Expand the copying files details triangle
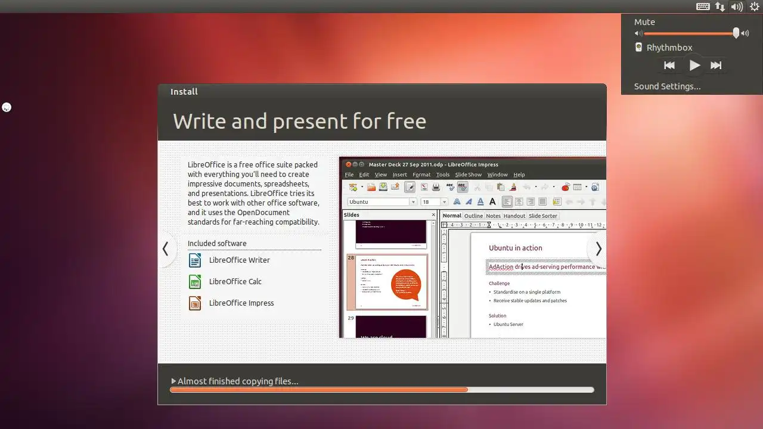 pyautogui.click(x=173, y=381)
